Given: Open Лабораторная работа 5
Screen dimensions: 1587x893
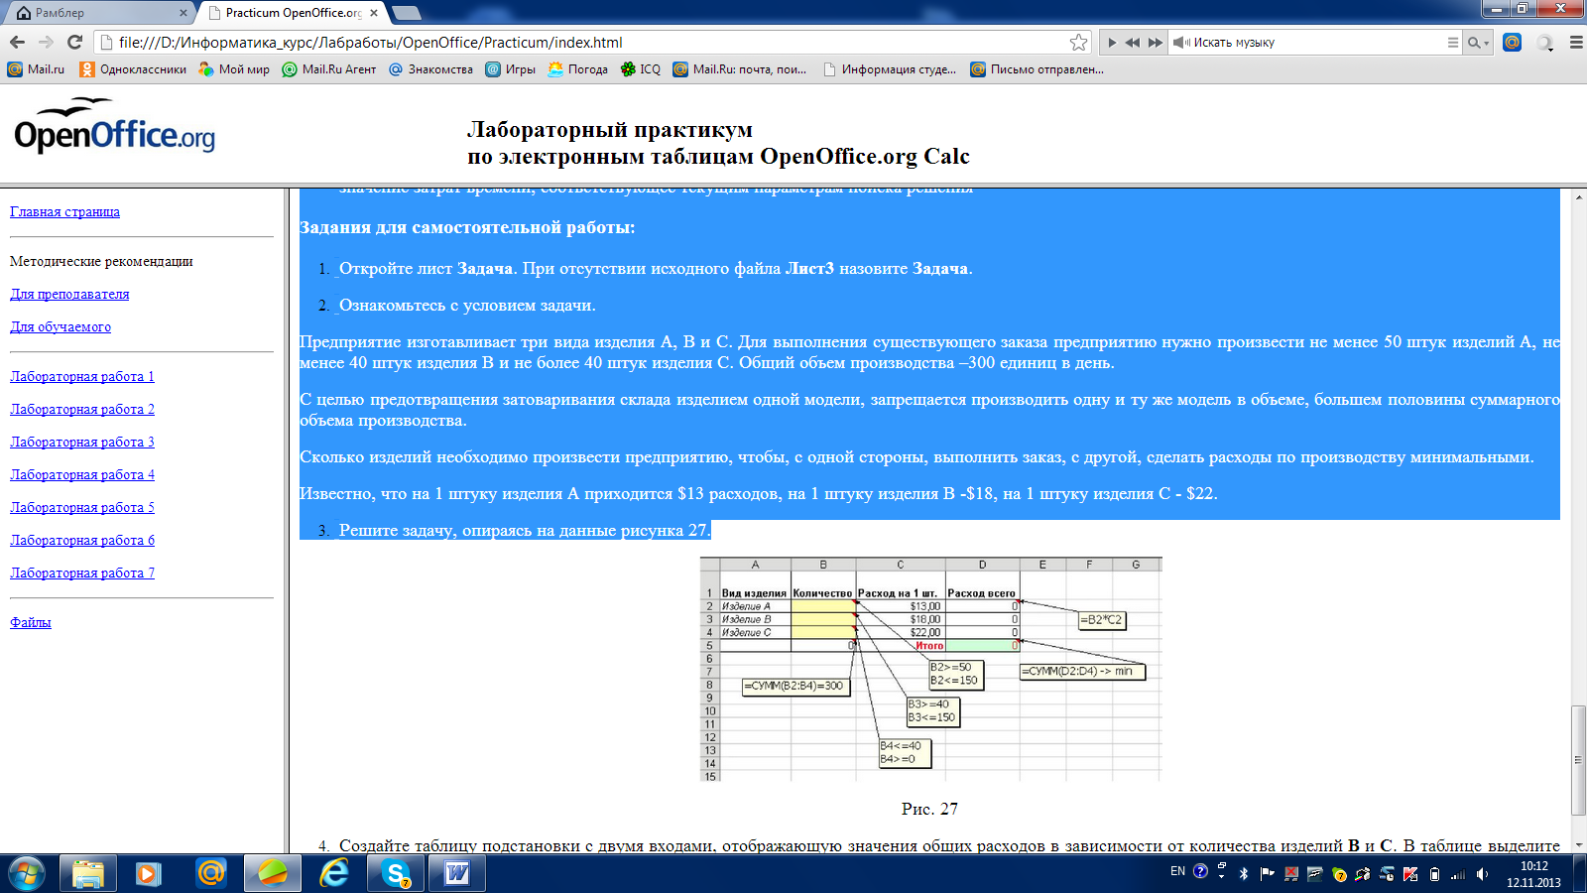Looking at the screenshot, I should click(82, 507).
